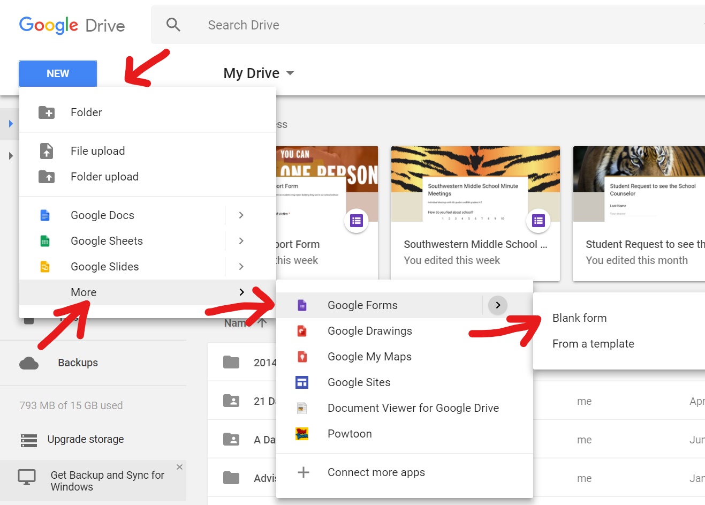705x505 pixels.
Task: Click the Search Drive input field
Action: coord(428,25)
